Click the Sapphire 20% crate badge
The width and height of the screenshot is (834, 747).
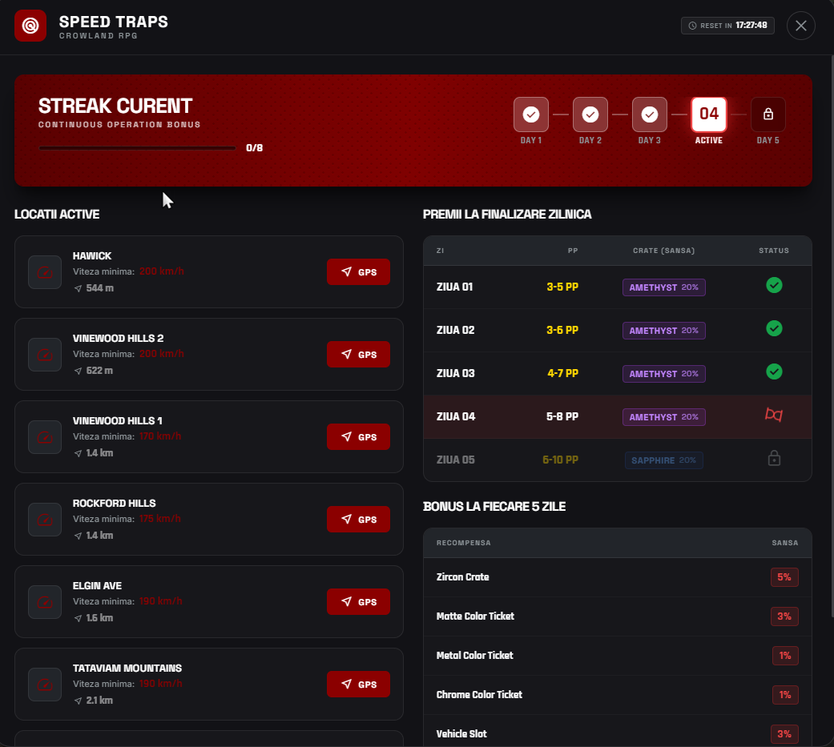(664, 460)
